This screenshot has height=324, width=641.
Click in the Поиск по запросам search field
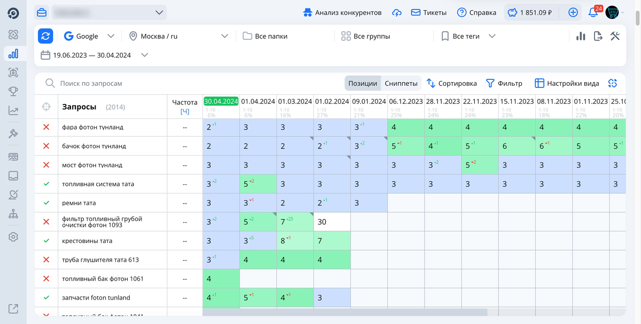(x=192, y=83)
